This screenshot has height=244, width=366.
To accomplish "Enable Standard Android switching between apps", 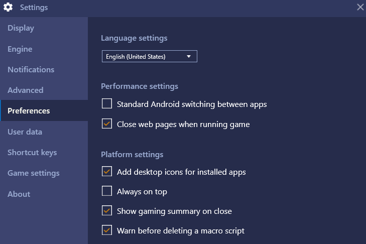I will tap(107, 103).
